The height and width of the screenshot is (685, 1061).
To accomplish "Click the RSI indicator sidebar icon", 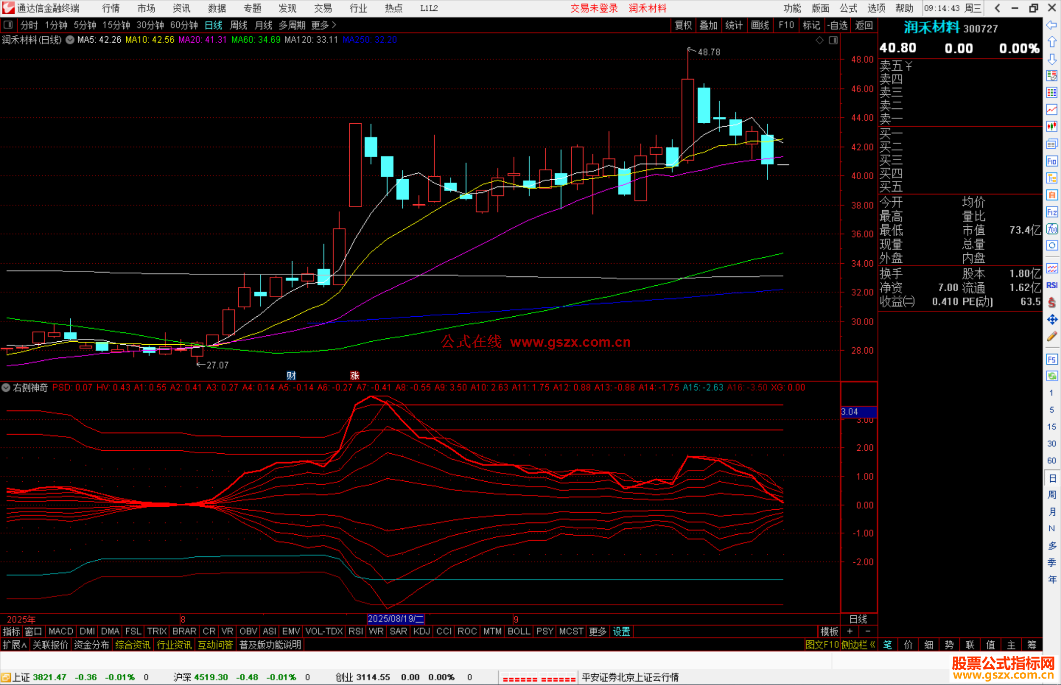I will pos(1052,285).
